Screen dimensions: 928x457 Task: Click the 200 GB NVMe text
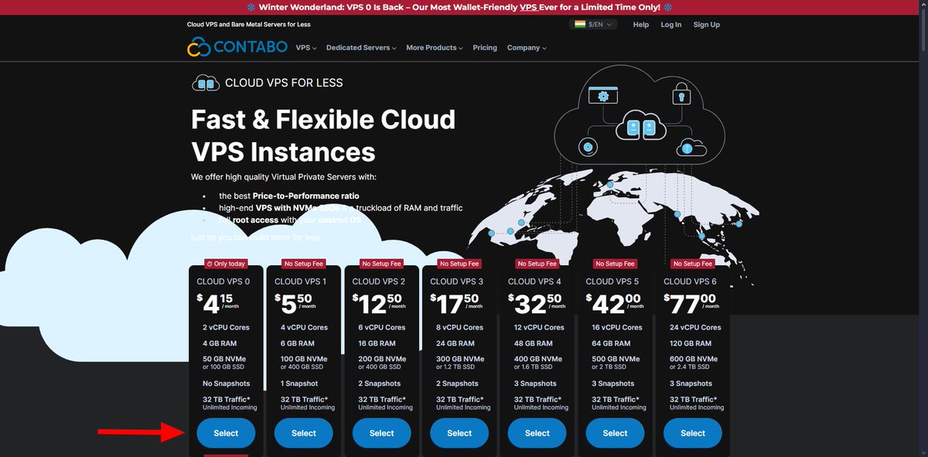click(x=383, y=359)
